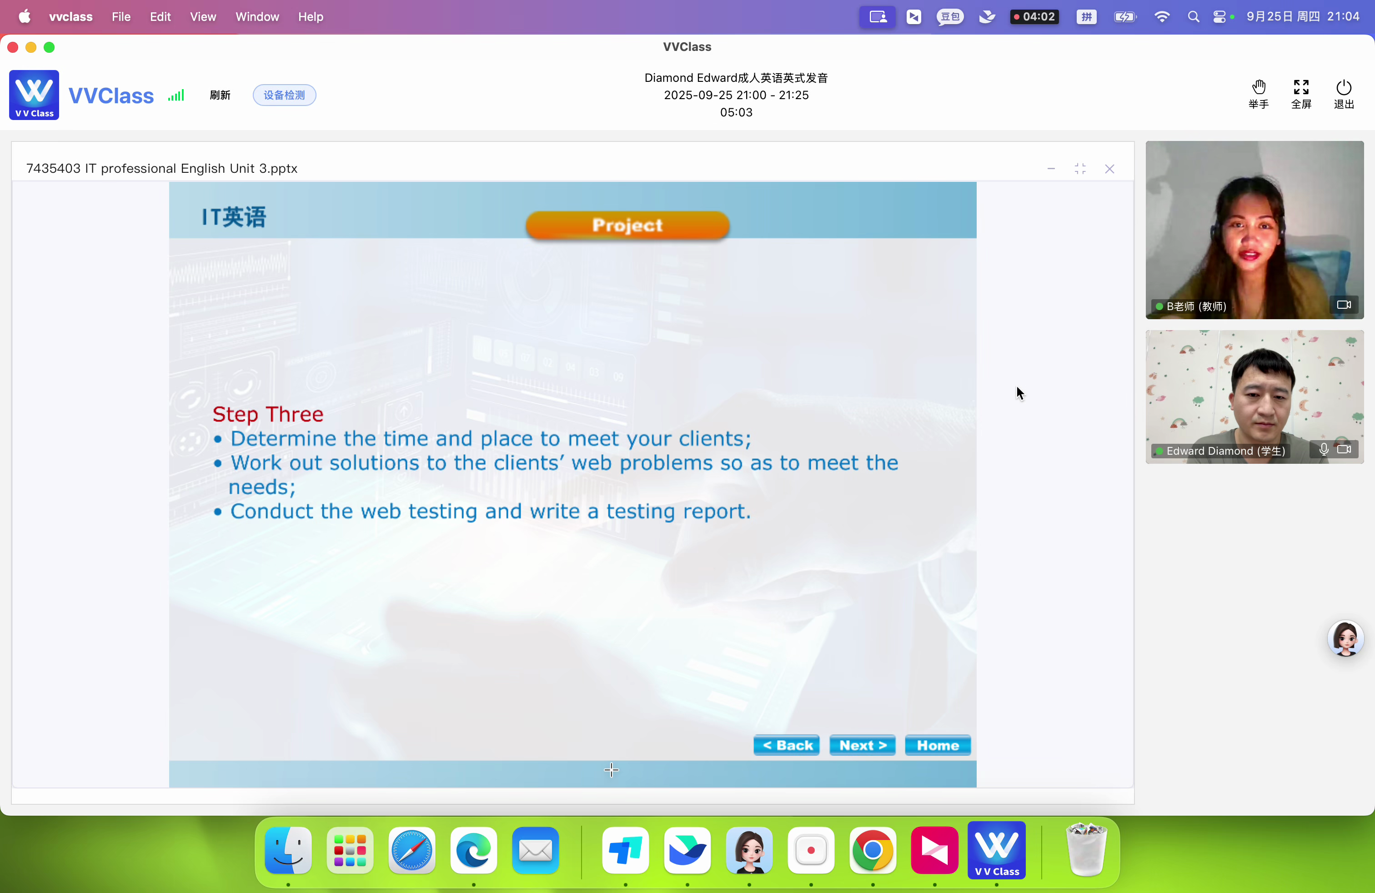Open the Window menu
This screenshot has height=893, width=1375.
257,17
